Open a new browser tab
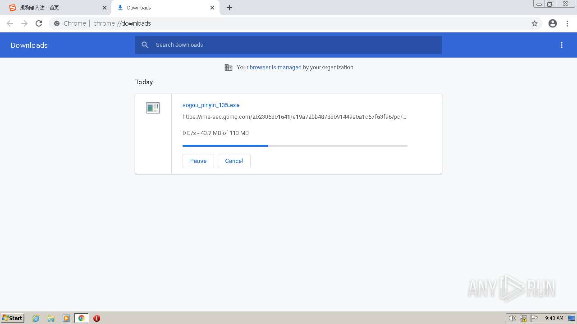The width and height of the screenshot is (577, 324). (x=229, y=8)
